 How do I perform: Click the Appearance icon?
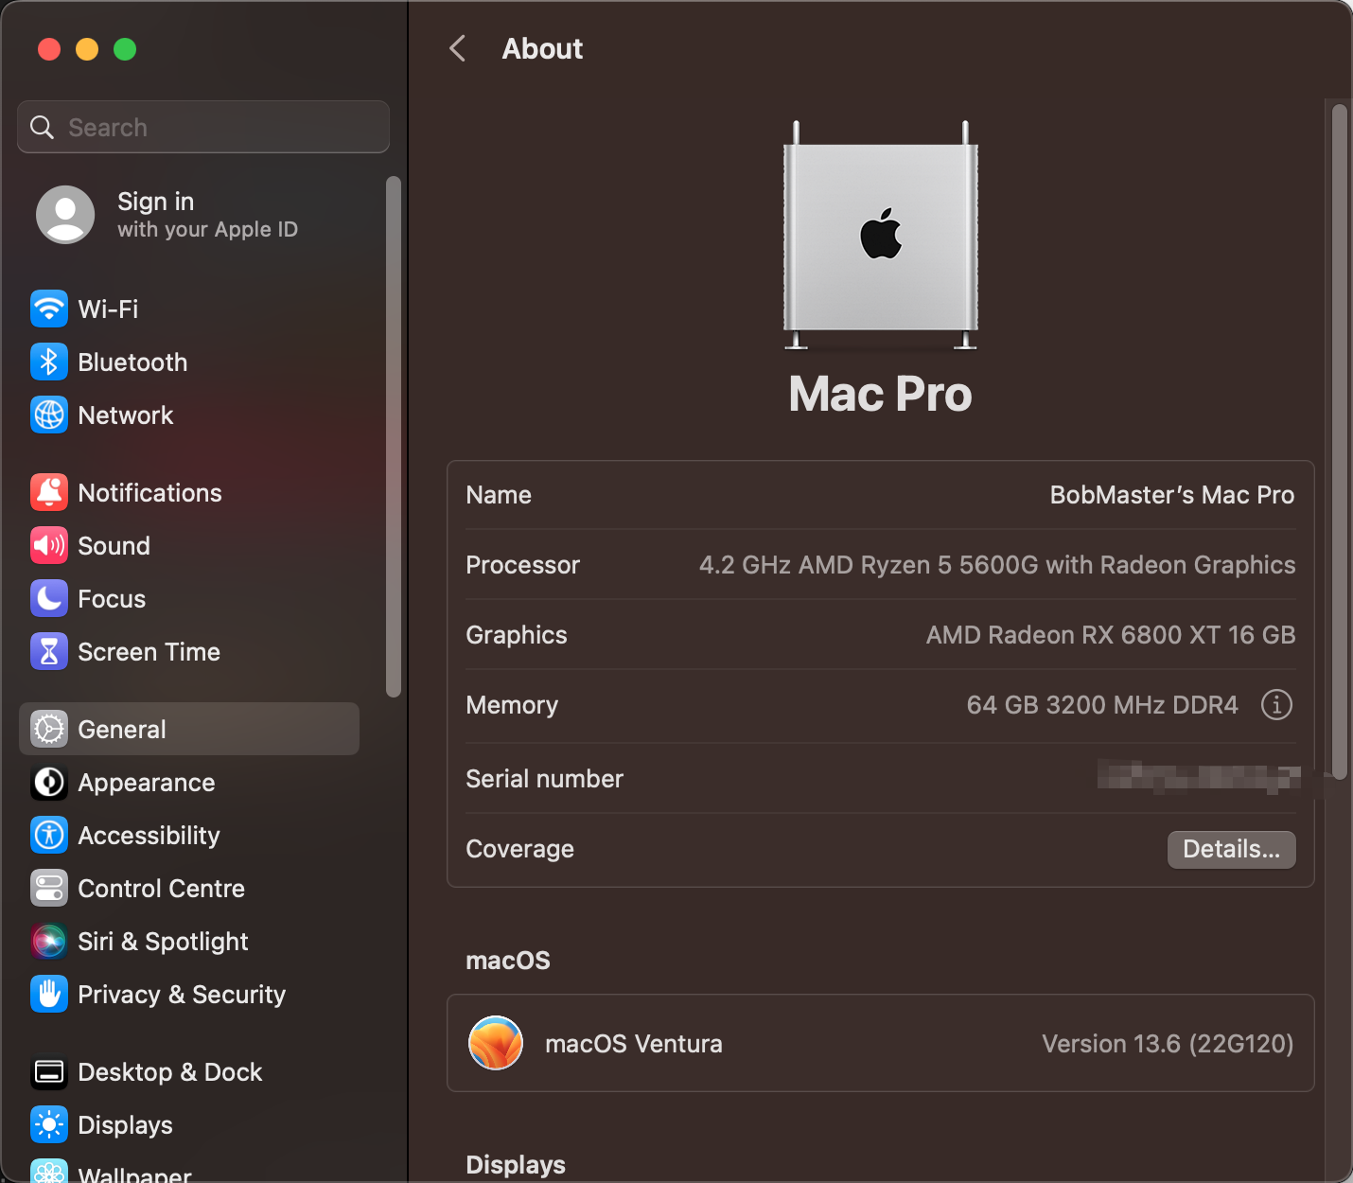(49, 782)
